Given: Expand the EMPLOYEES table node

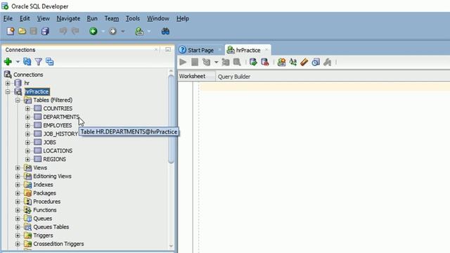Looking at the screenshot, I should click(27, 126).
